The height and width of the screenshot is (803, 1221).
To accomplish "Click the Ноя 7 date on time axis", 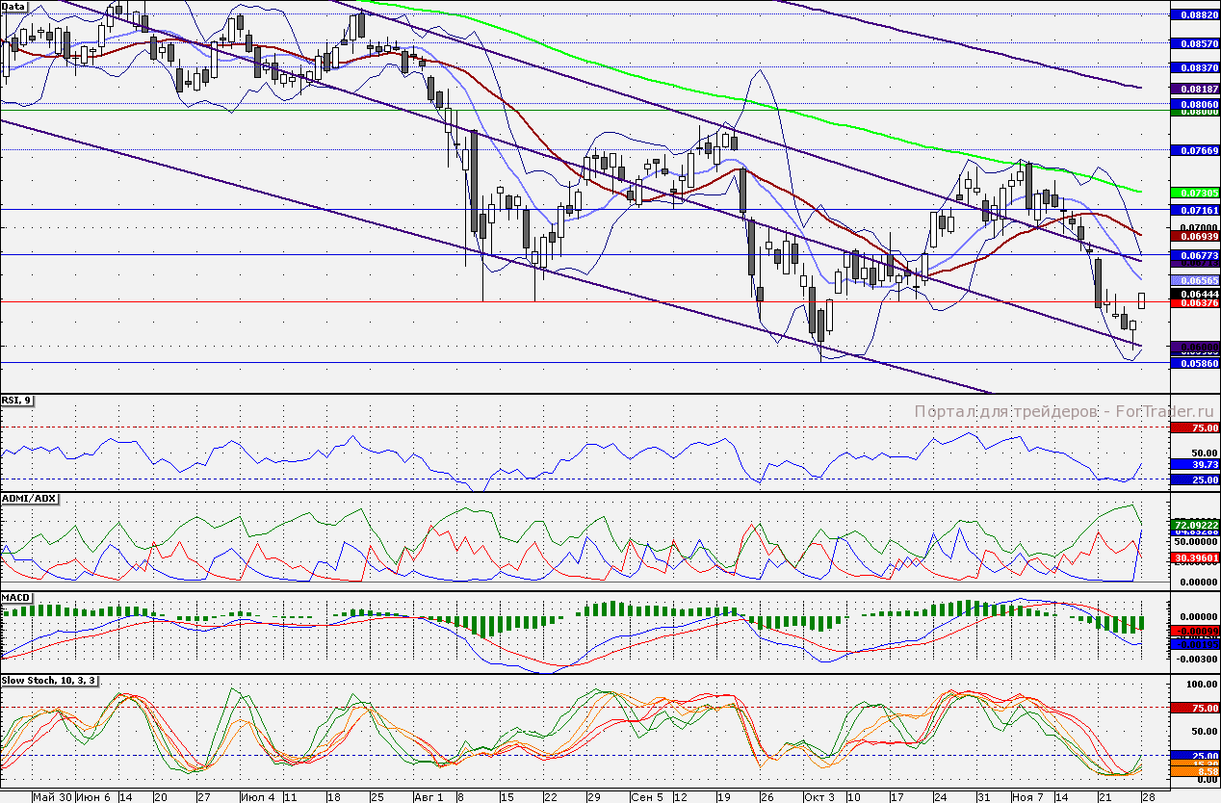I will pos(1026,797).
